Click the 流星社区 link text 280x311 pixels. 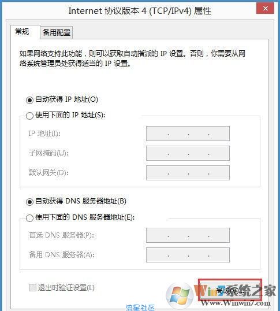click(x=140, y=308)
